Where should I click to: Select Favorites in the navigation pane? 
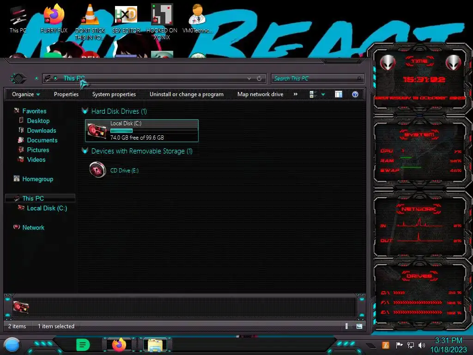[34, 111]
